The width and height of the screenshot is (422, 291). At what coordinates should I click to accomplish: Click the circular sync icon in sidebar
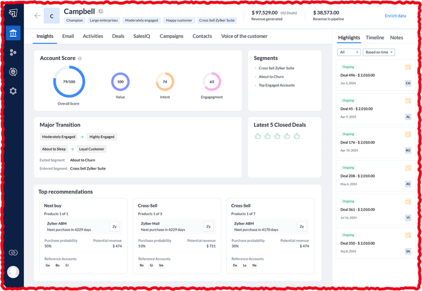pyautogui.click(x=13, y=72)
